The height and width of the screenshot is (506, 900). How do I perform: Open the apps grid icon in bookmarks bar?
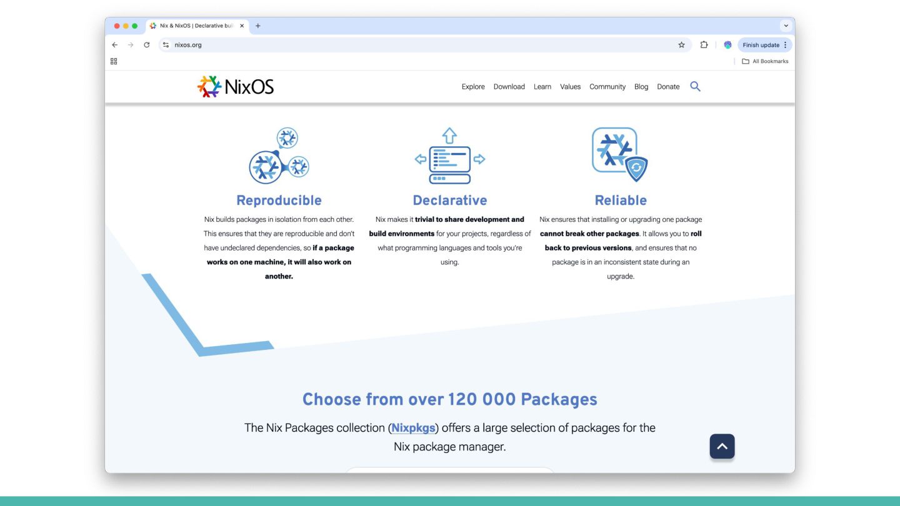(x=114, y=61)
